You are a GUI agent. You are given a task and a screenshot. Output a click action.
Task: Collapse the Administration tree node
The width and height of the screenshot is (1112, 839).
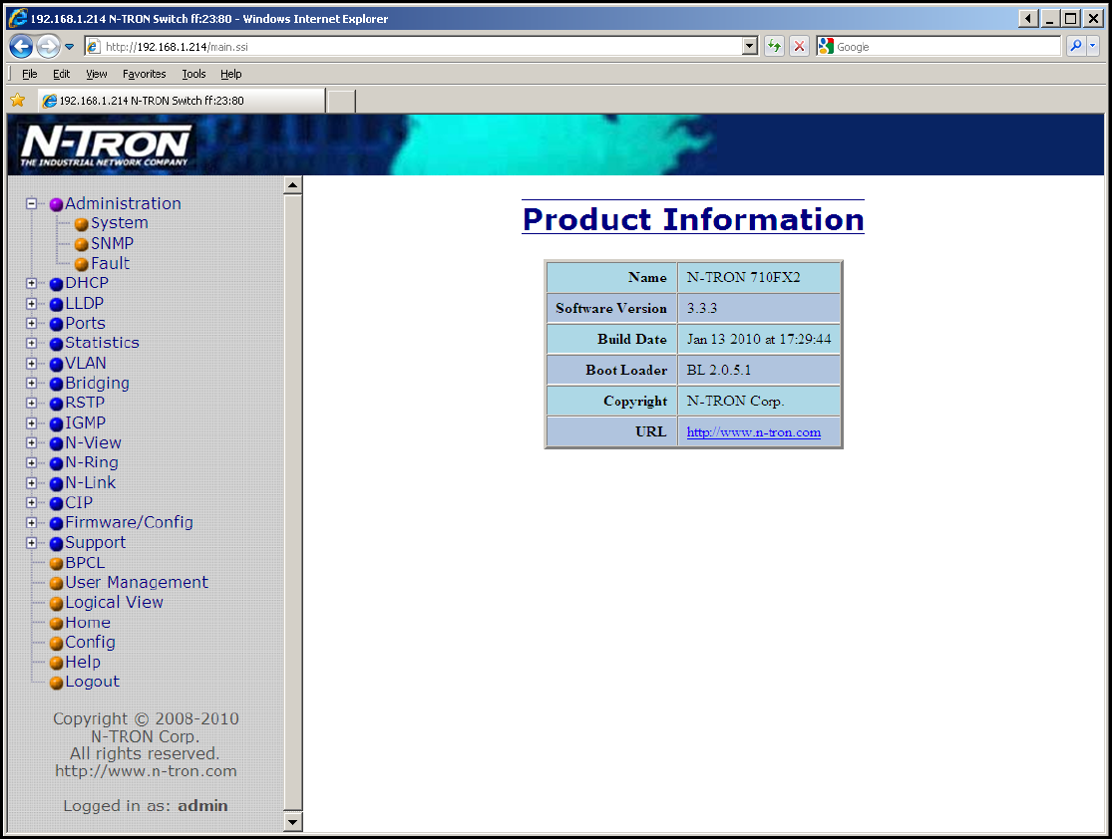pos(31,204)
